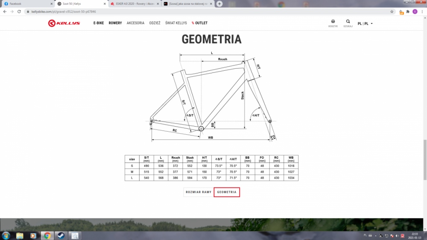This screenshot has width=427, height=240.
Task: Click the volume icon in system tray
Action: pyautogui.click(x=397, y=236)
